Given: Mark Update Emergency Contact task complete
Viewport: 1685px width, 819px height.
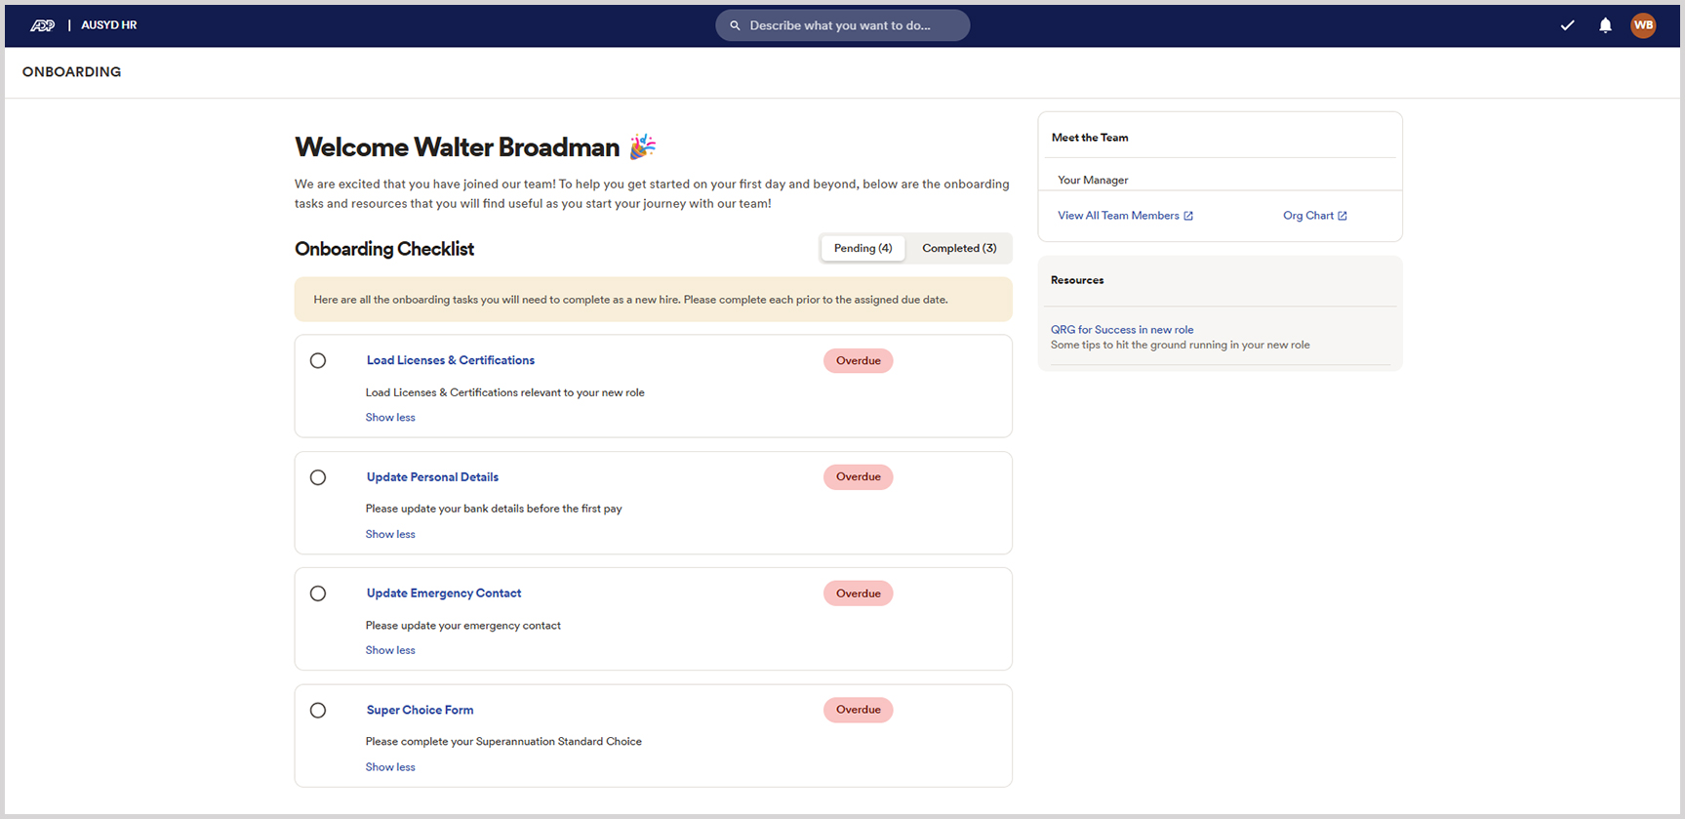Looking at the screenshot, I should [318, 594].
